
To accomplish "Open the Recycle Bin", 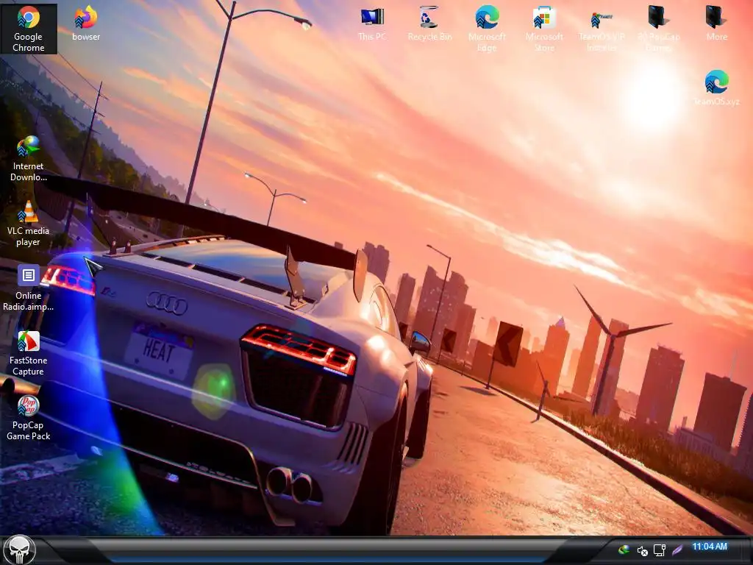I will (x=429, y=24).
